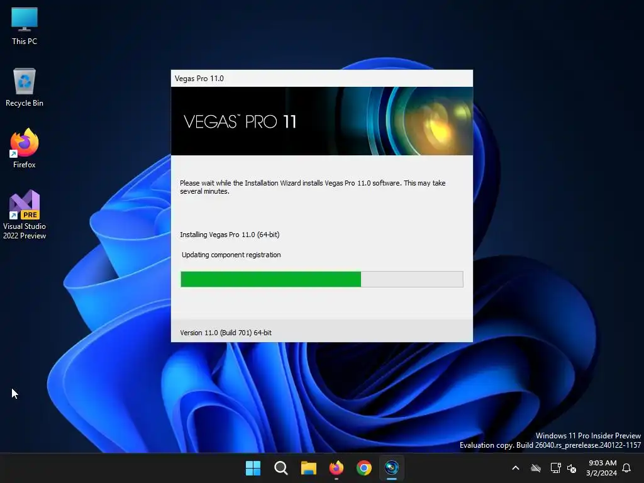Click the 'Updating component registration' status text

pyautogui.click(x=231, y=255)
